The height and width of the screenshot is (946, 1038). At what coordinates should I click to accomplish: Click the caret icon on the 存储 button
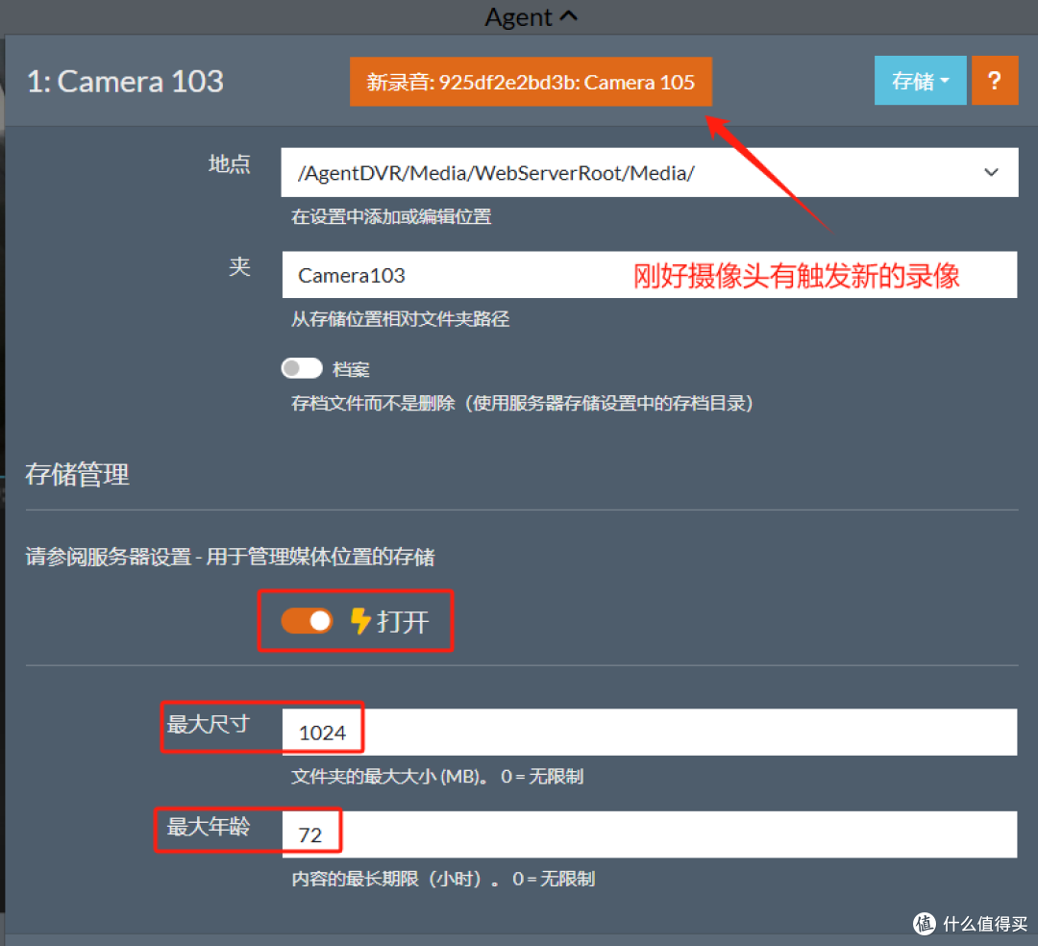pyautogui.click(x=946, y=81)
